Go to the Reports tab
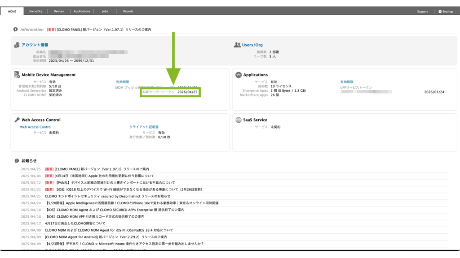This screenshot has width=460, height=258. (128, 11)
